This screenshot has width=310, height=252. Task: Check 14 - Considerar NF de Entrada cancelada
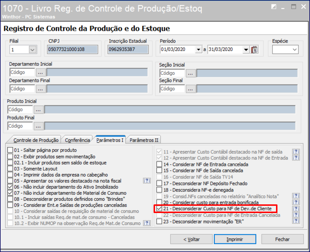point(159,164)
